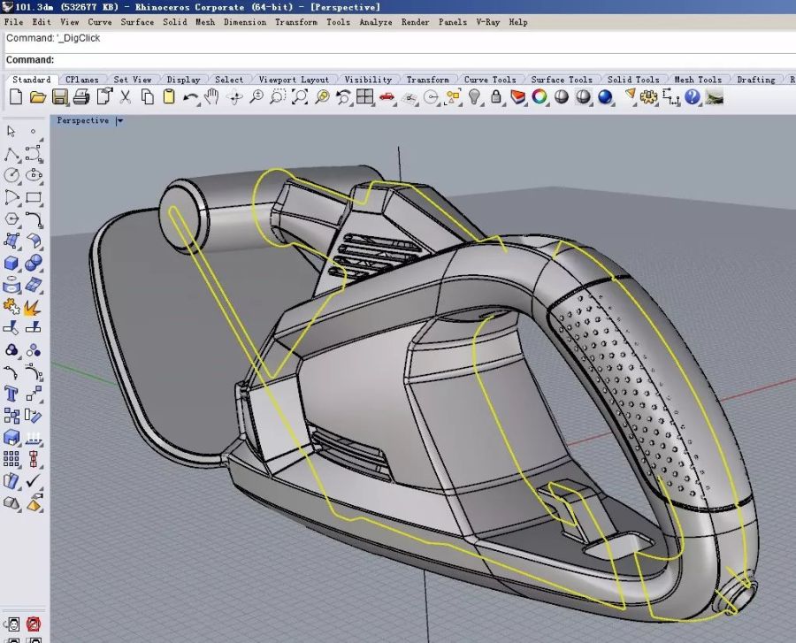Open the color wheel layers icon
Image resolution: width=796 pixels, height=643 pixels.
click(540, 97)
